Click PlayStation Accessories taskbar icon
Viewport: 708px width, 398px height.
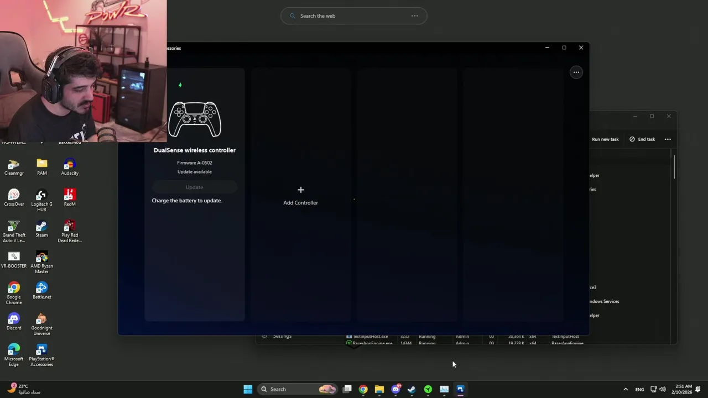(460, 389)
